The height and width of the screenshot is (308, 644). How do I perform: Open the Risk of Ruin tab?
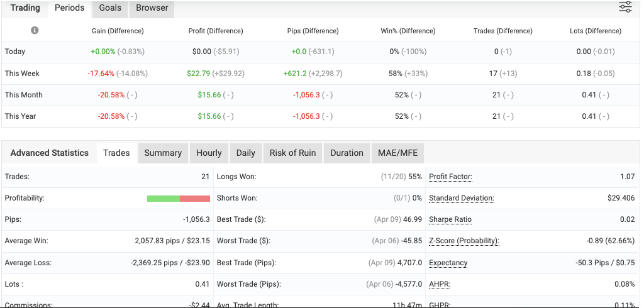pyautogui.click(x=292, y=153)
